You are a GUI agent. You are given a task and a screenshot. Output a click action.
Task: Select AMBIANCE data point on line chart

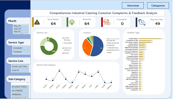tap(111, 83)
